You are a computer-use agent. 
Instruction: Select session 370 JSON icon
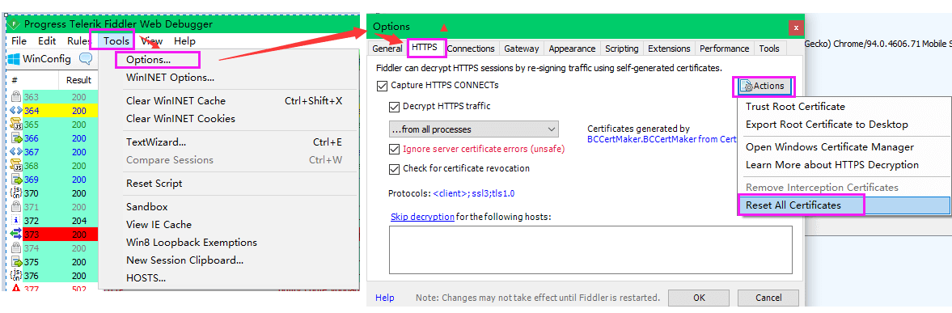point(16,193)
